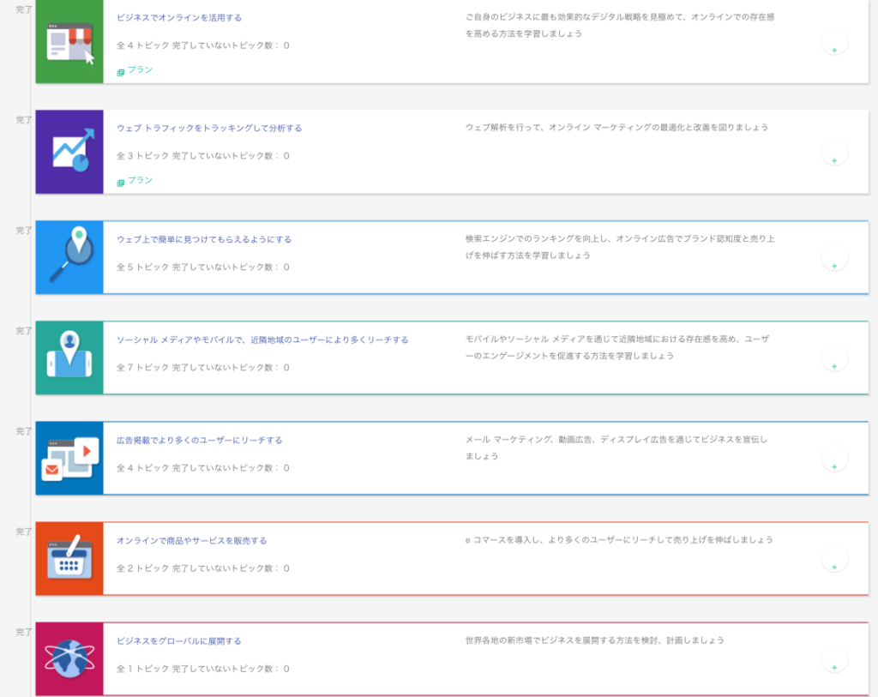
Task: Click 完了 label beside ビジネスをグローバル card
Action: tap(24, 632)
